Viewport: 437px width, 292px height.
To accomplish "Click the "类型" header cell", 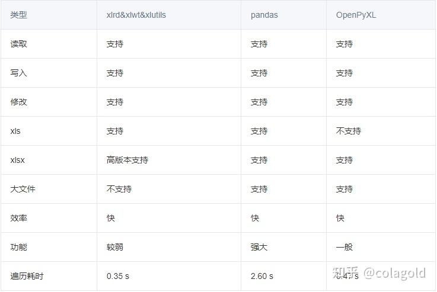I will 18,15.
